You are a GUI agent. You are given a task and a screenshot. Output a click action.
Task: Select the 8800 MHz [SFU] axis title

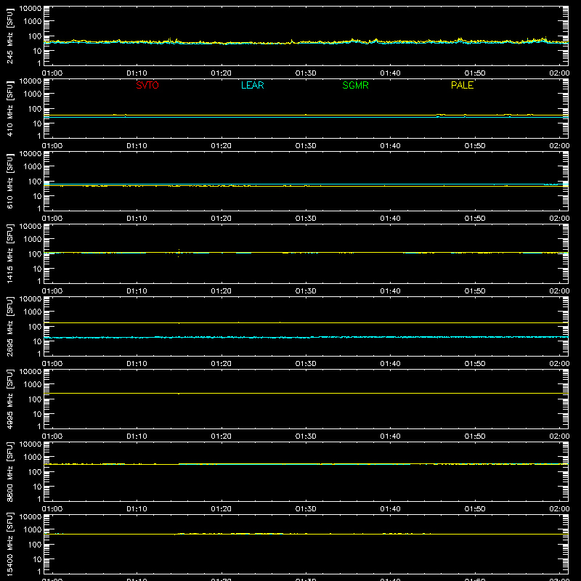click(x=9, y=472)
